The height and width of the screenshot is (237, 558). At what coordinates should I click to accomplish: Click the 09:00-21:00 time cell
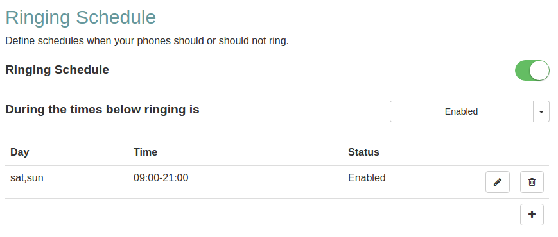[x=161, y=177]
